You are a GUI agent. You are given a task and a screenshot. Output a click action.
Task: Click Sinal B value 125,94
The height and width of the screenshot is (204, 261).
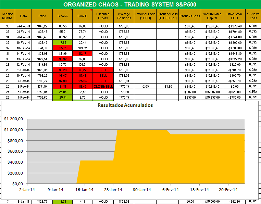(83, 81)
